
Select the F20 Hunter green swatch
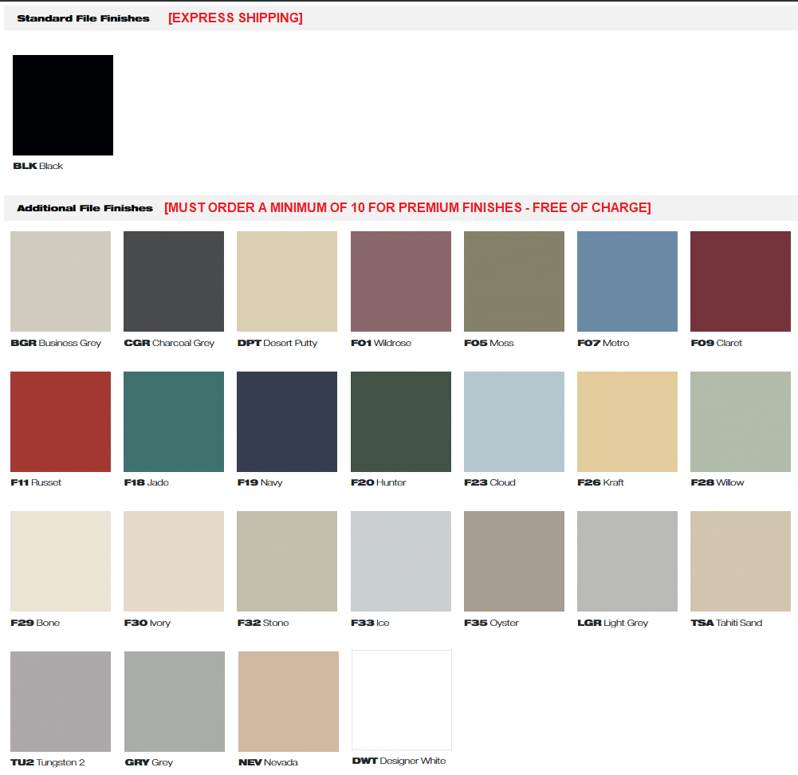[401, 422]
